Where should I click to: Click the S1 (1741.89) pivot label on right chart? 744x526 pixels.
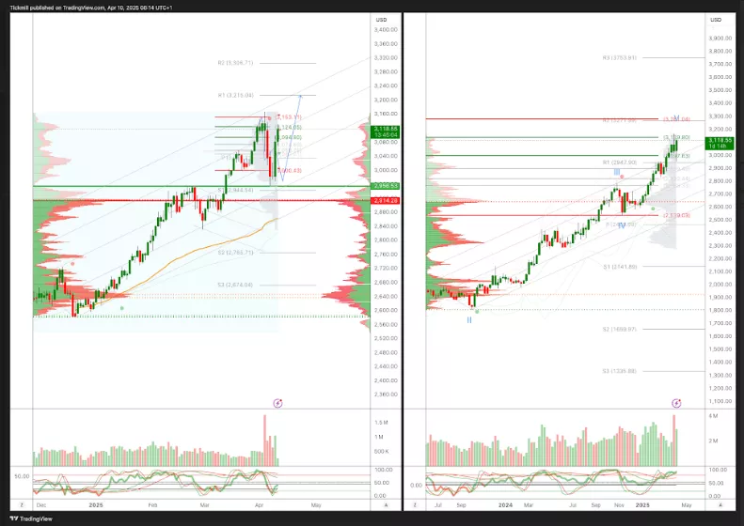click(x=620, y=267)
